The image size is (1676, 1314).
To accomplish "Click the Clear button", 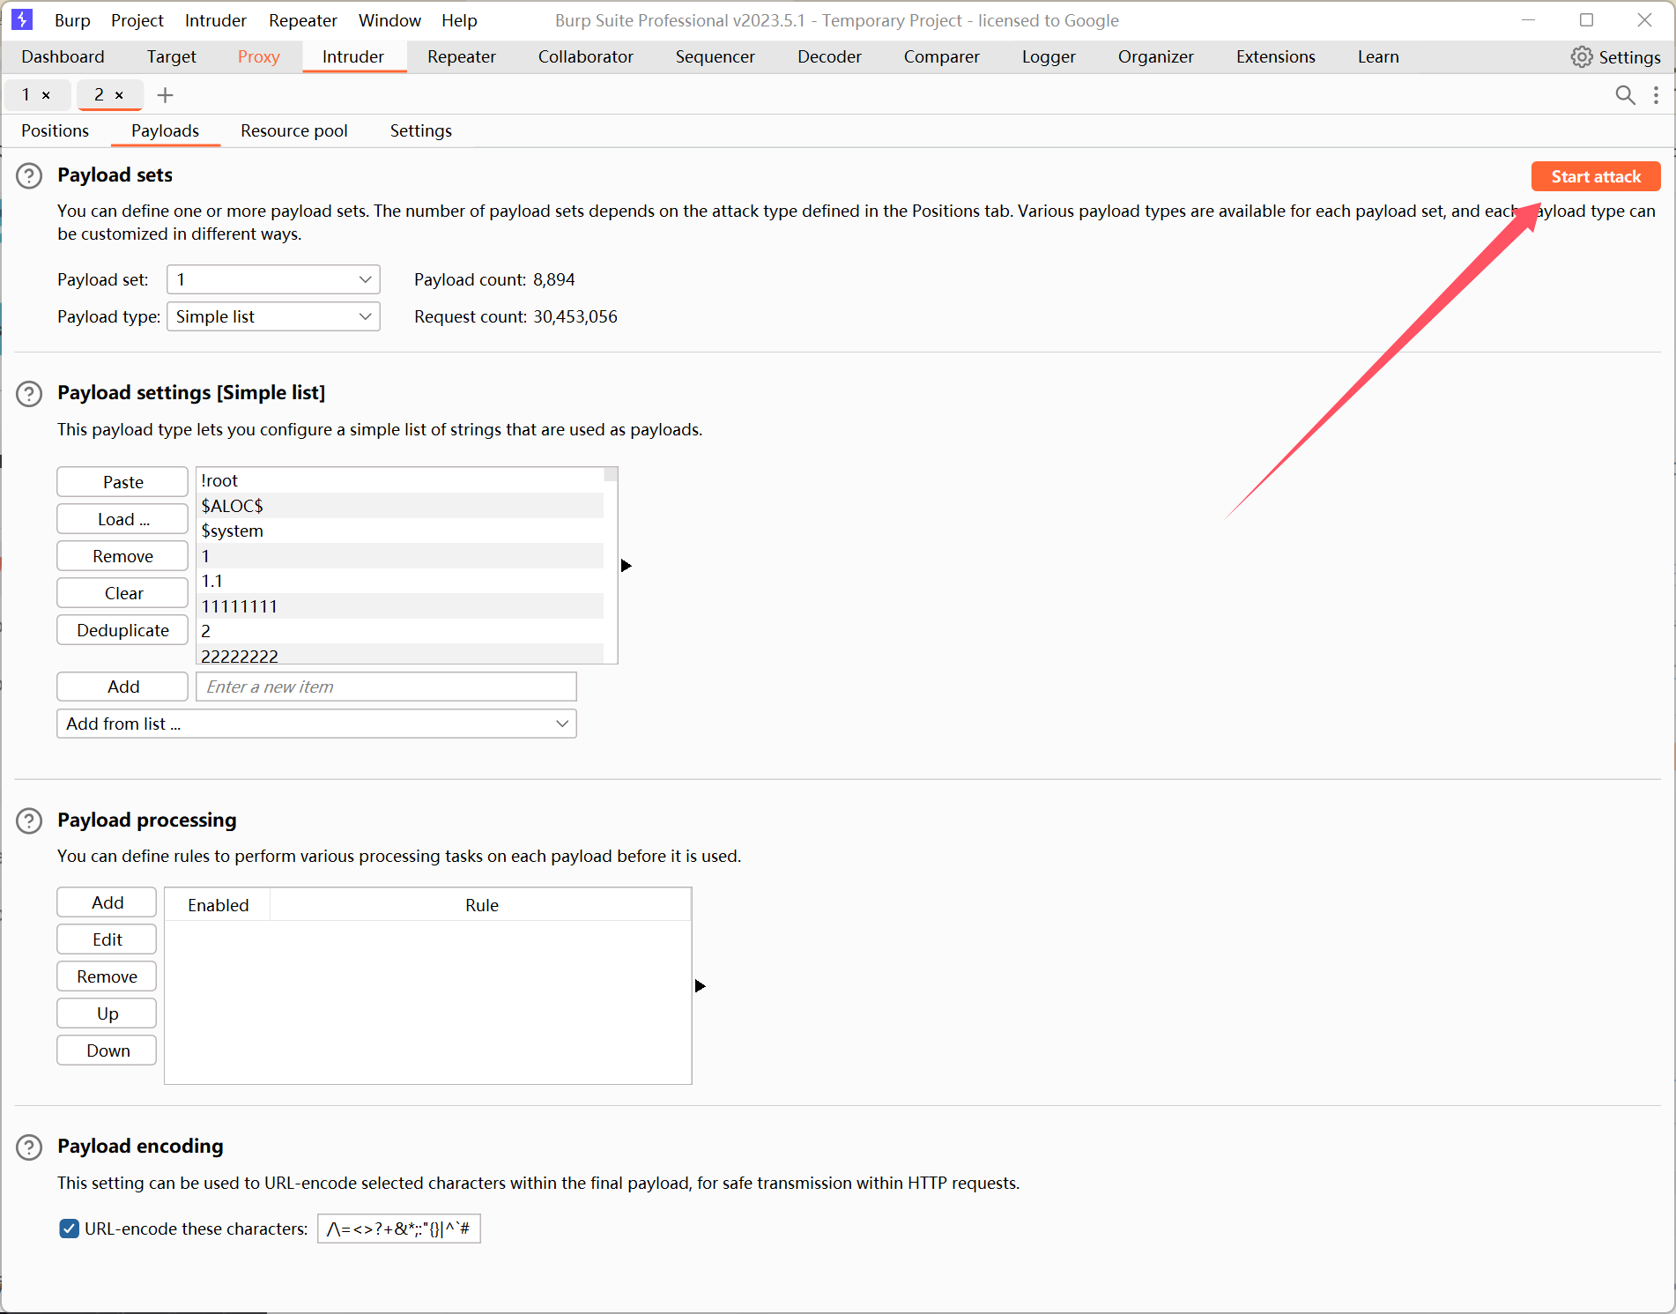I will [x=122, y=593].
